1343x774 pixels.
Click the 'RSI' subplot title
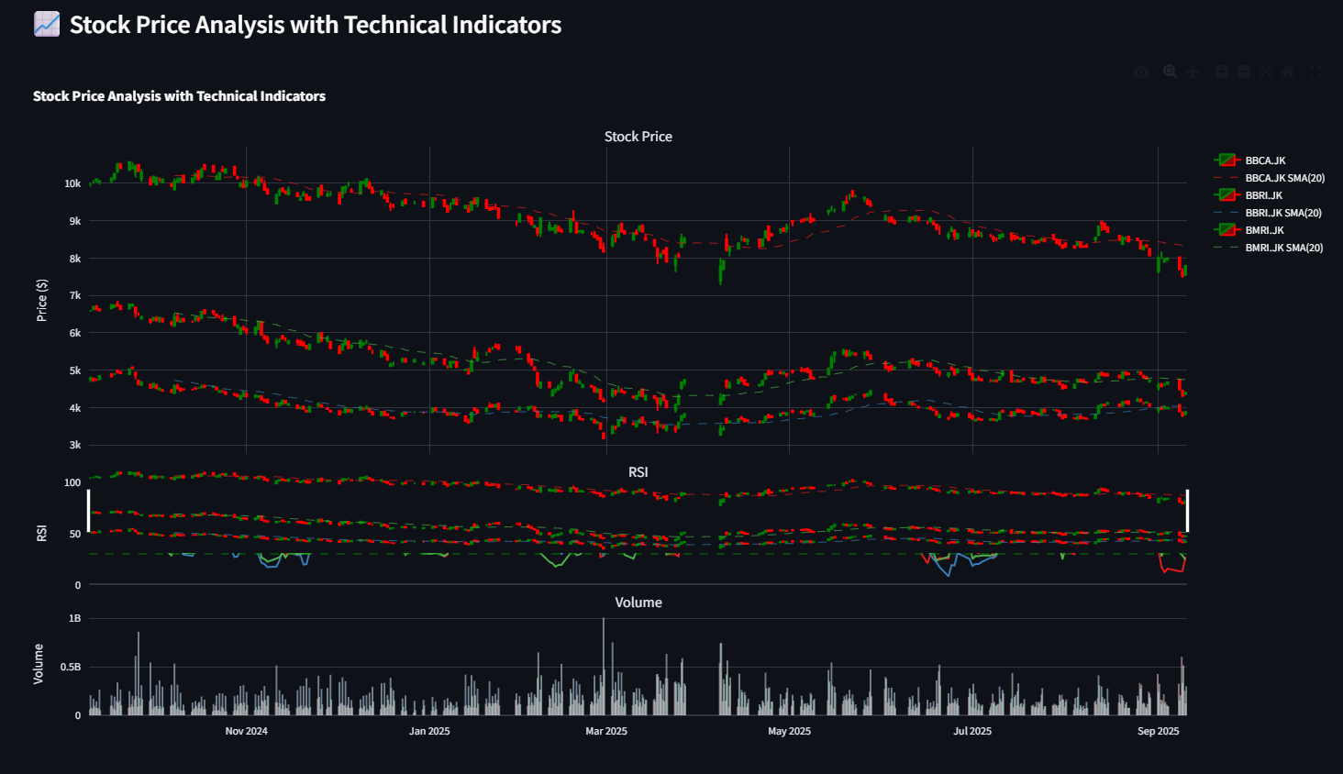pos(638,472)
